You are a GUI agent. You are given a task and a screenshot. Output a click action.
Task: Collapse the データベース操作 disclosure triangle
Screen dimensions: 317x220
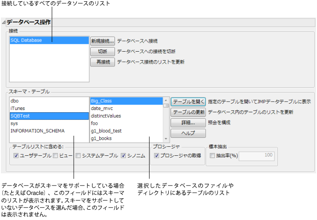coord(4,22)
